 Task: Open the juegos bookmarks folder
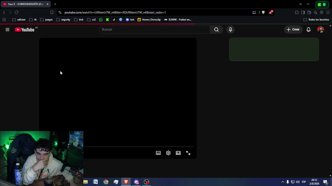click(46, 20)
